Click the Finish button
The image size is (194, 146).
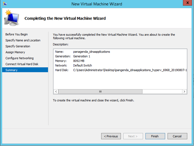[155, 136]
